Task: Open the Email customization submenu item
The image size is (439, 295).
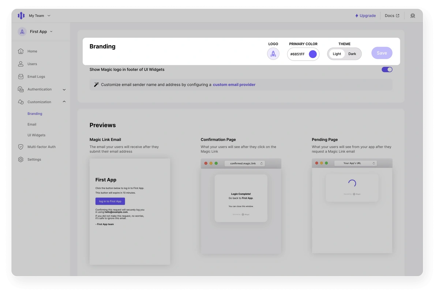Action: pyautogui.click(x=32, y=124)
